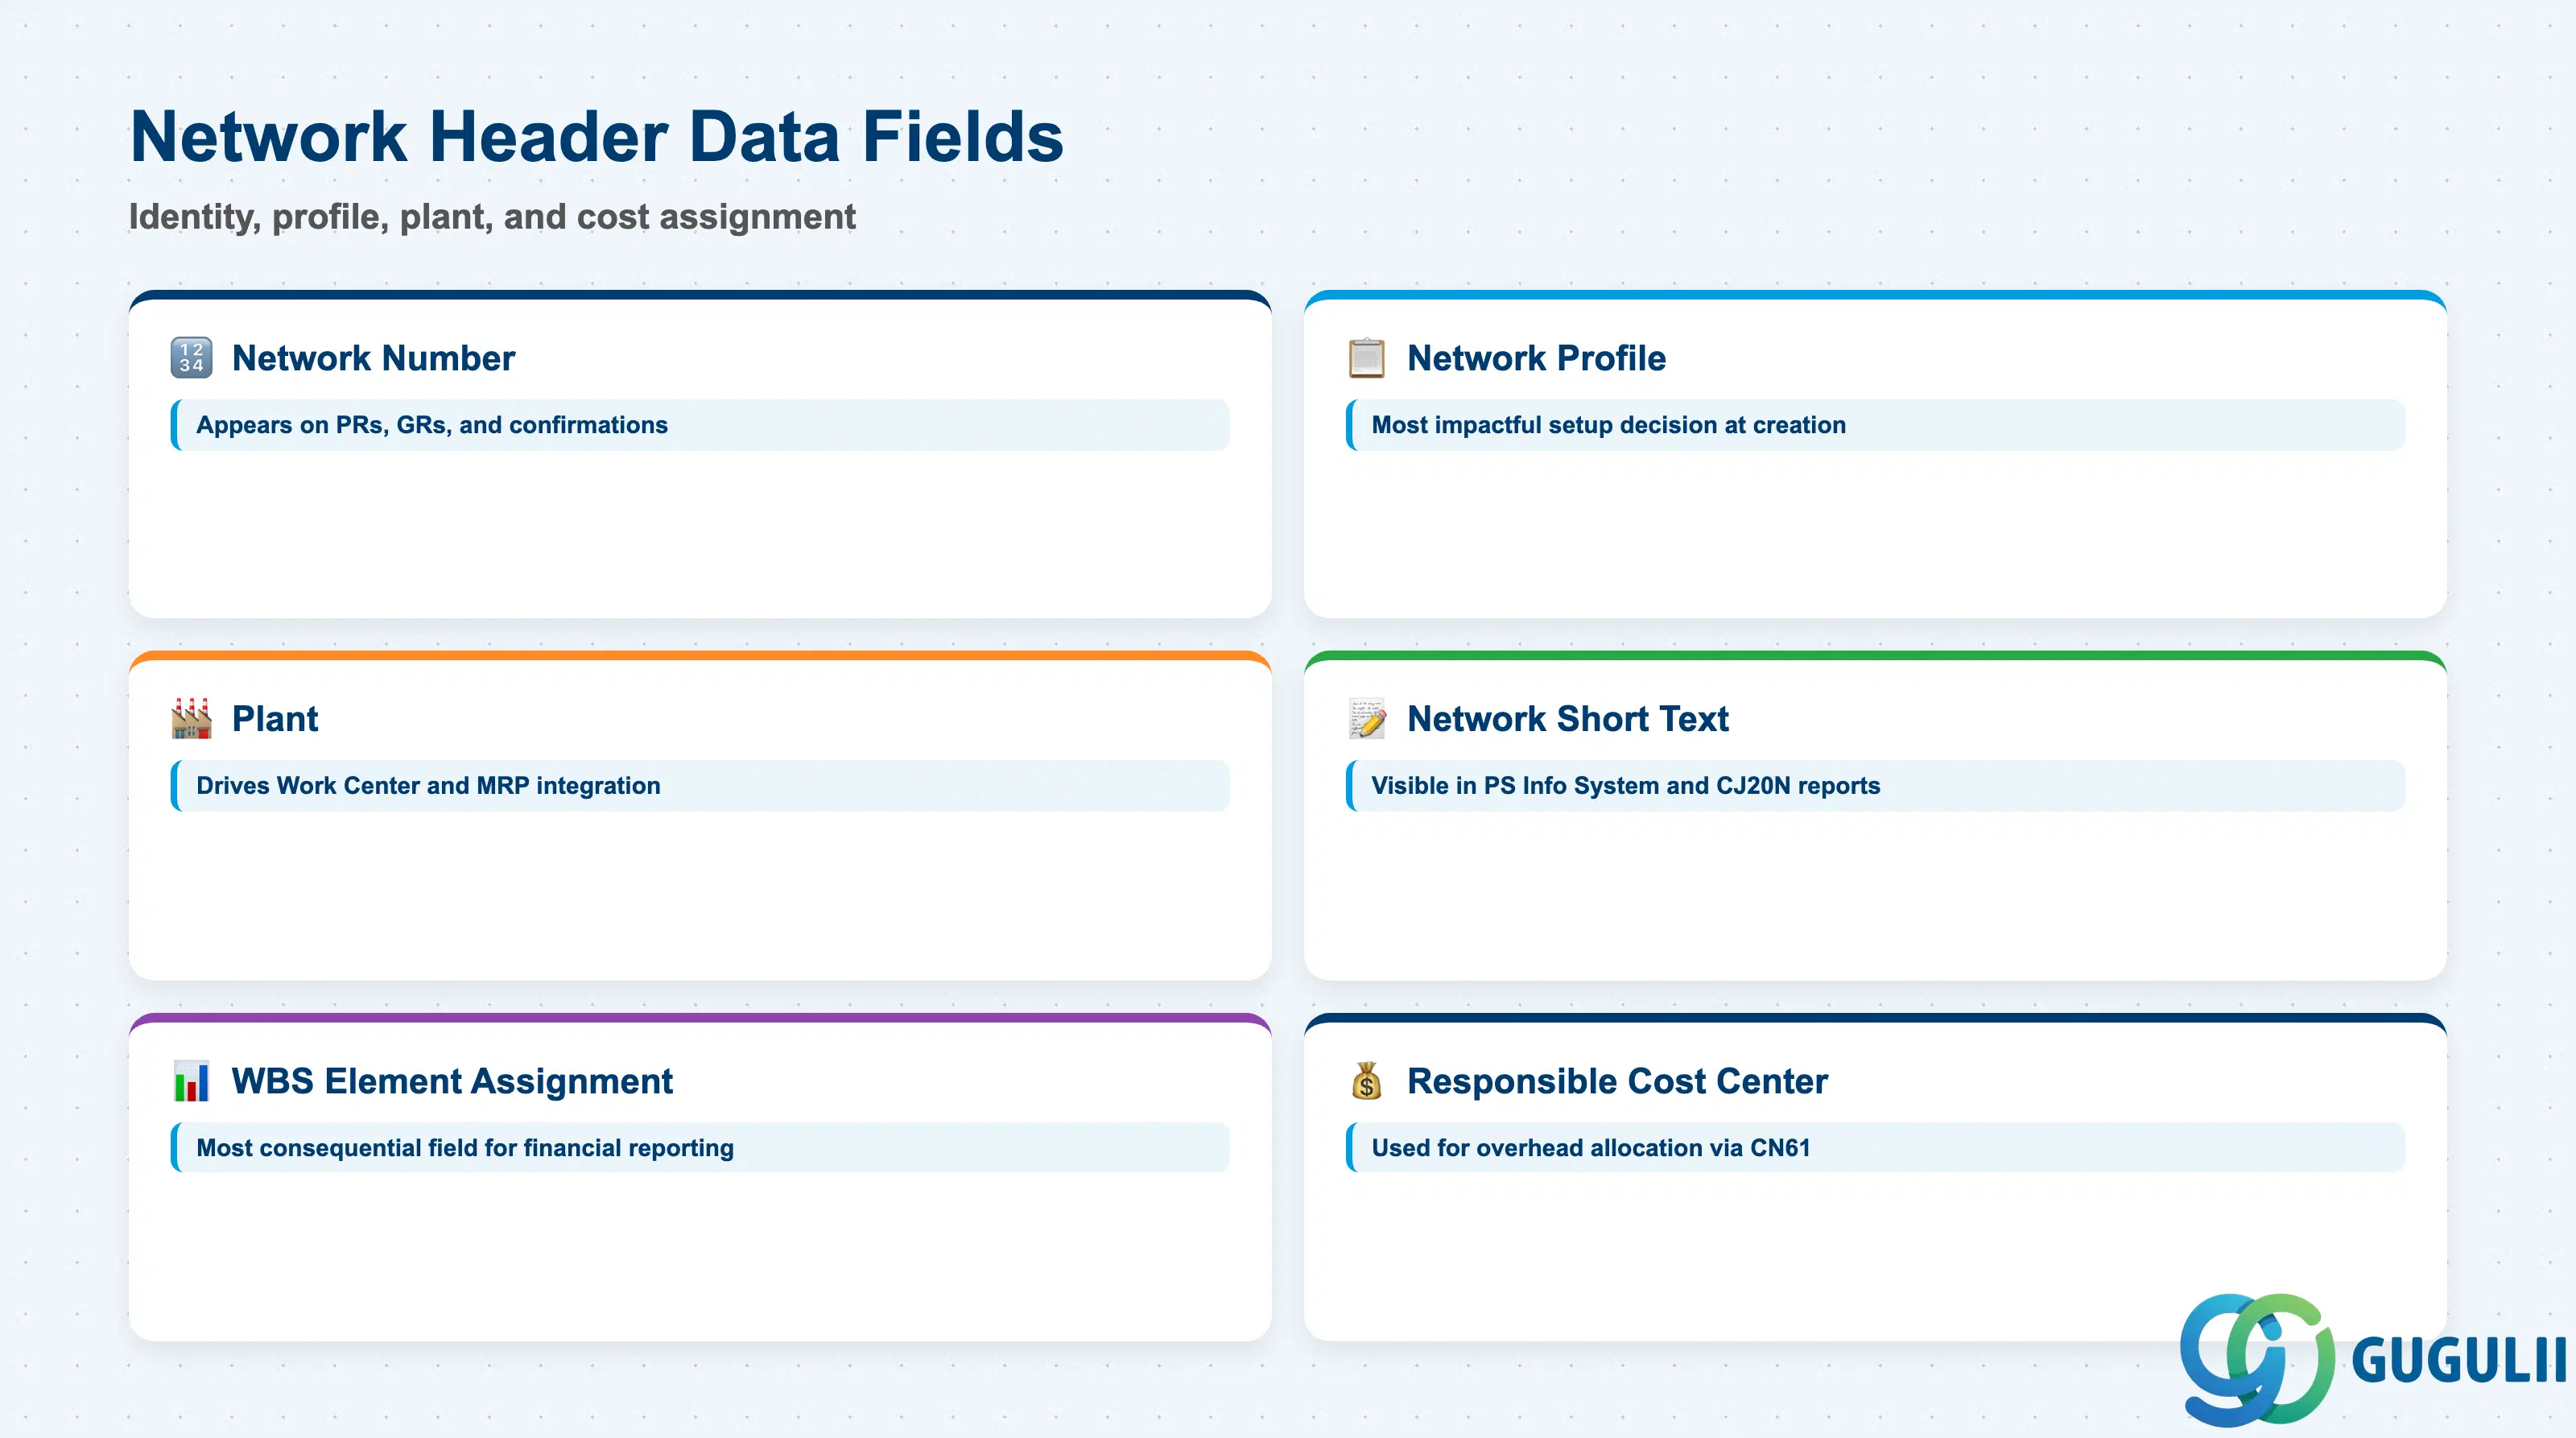Click the 1234 number icon
2576x1438 pixels.
(191, 358)
